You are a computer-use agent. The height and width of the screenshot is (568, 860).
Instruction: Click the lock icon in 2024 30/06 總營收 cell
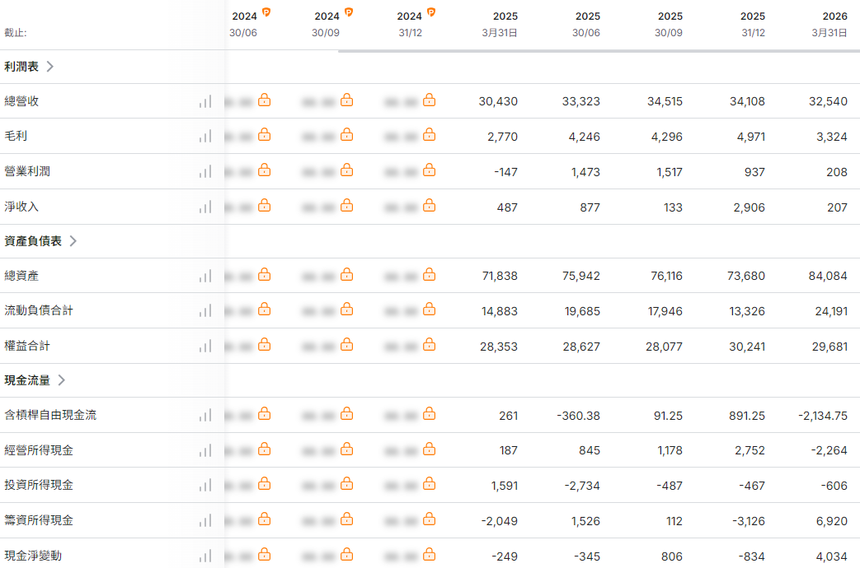coord(265,100)
